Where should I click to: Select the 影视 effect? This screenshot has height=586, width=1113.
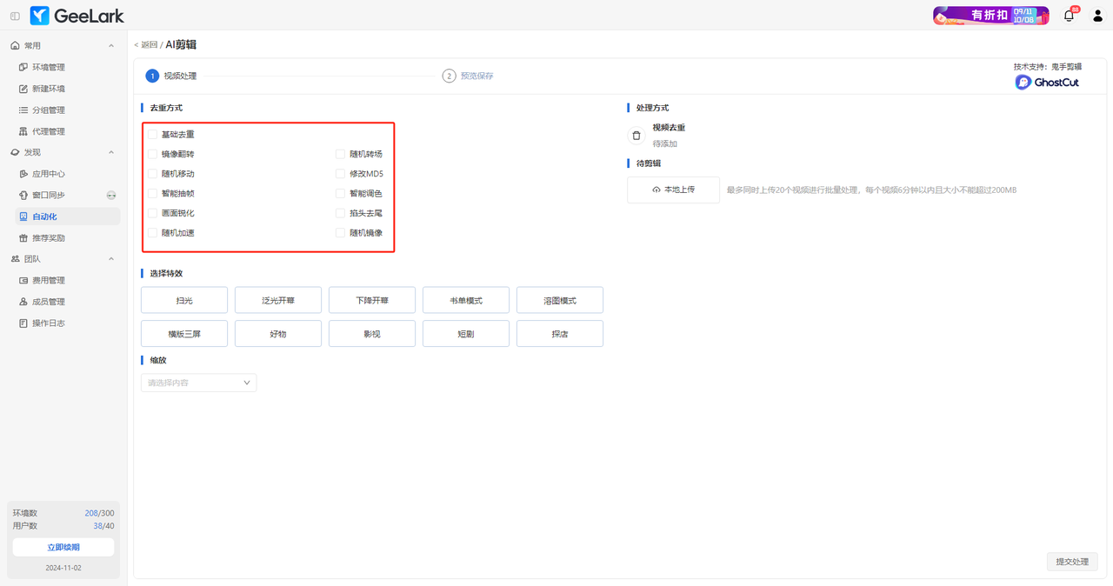[x=372, y=334]
